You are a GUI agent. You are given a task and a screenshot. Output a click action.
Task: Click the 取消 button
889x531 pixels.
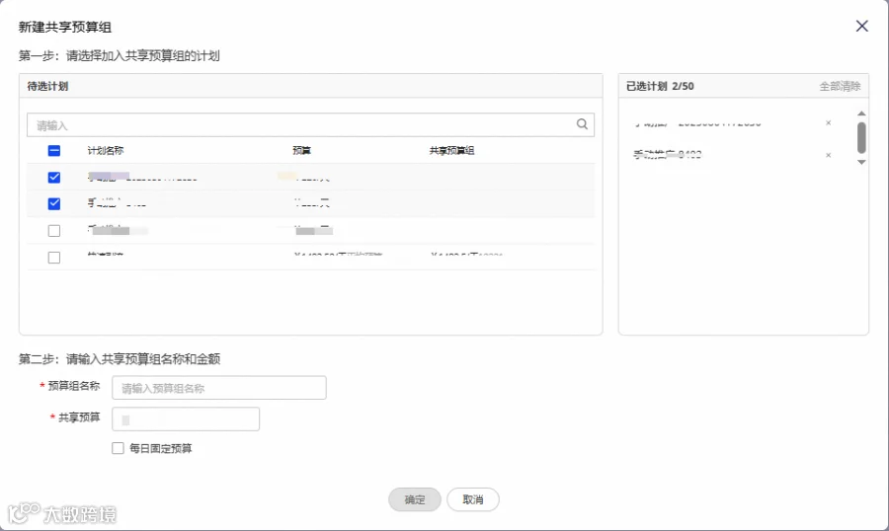pos(473,499)
